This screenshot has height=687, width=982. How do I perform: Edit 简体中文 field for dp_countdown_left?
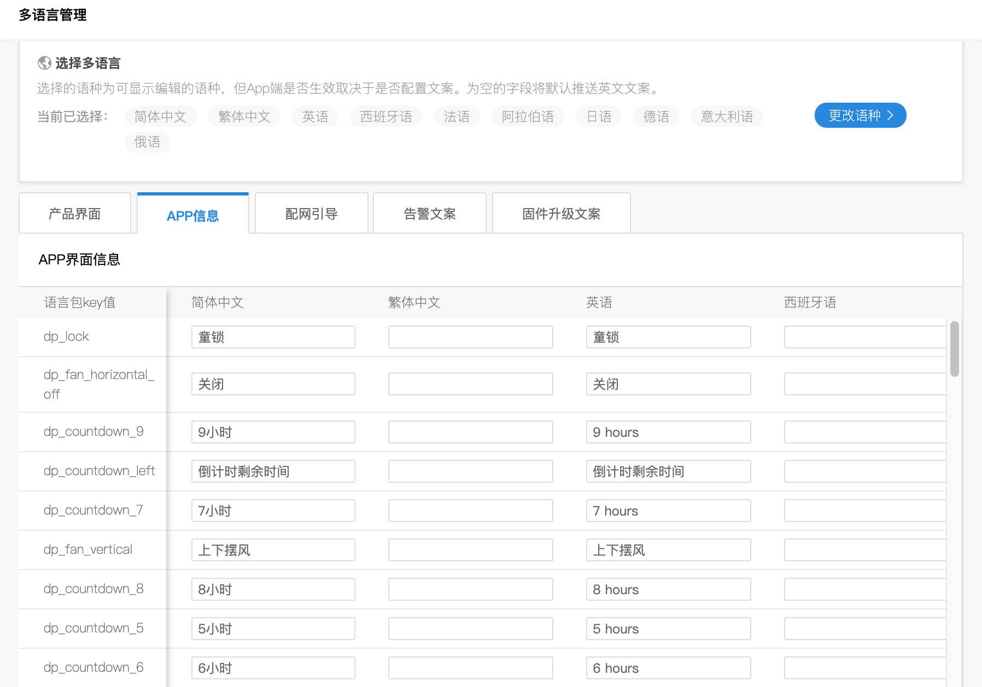273,471
